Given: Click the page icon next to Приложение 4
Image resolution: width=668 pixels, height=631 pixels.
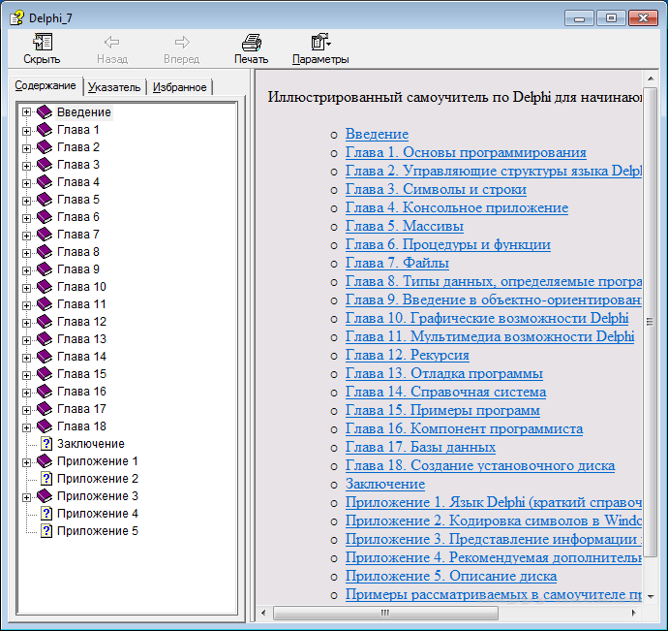Looking at the screenshot, I should coord(46,514).
